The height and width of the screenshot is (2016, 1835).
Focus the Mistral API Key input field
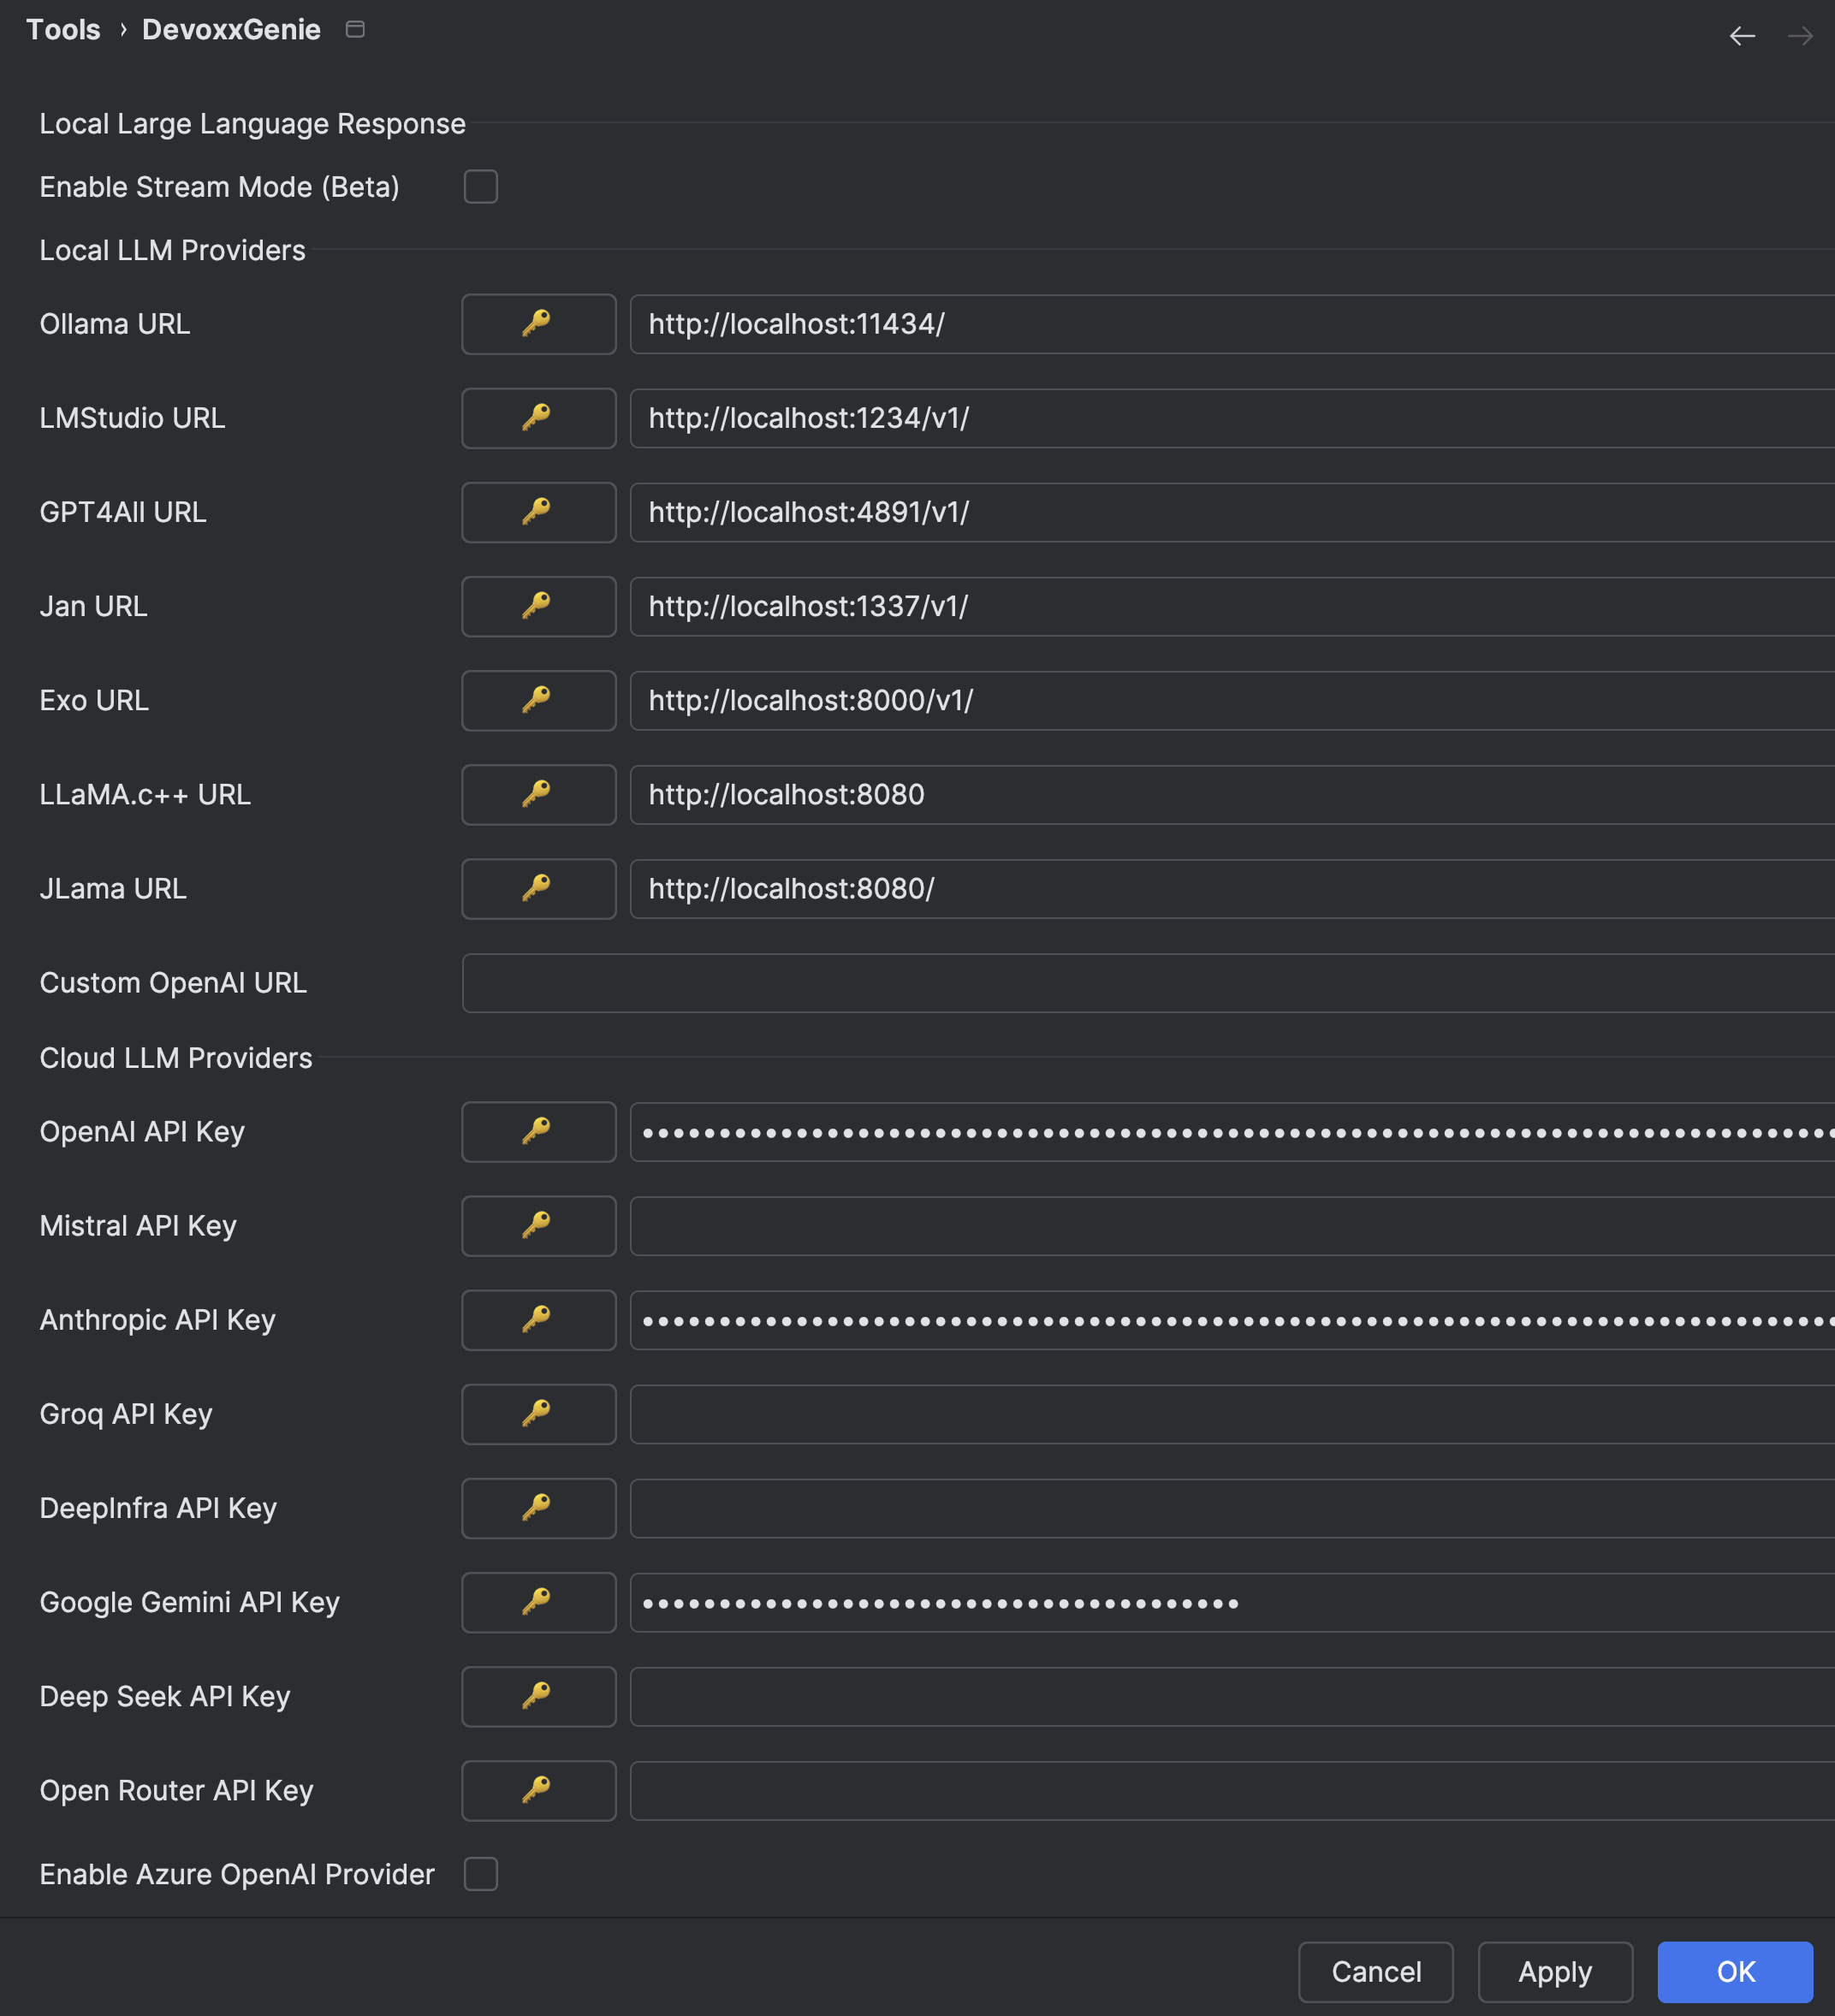[x=1232, y=1226]
